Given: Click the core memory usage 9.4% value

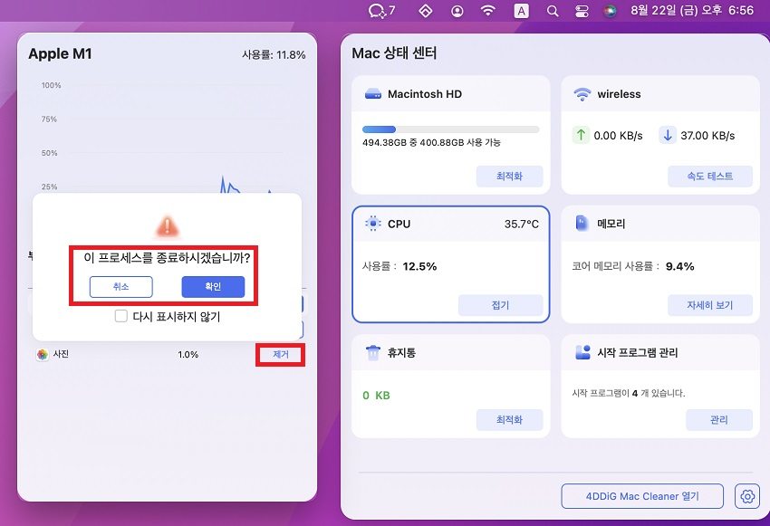Looking at the screenshot, I should coord(679,266).
